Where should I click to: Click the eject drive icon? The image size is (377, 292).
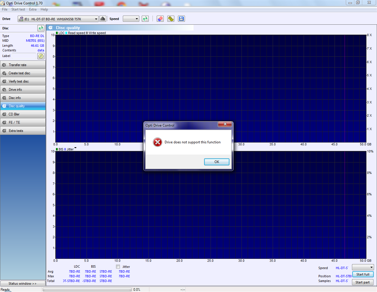(x=103, y=19)
